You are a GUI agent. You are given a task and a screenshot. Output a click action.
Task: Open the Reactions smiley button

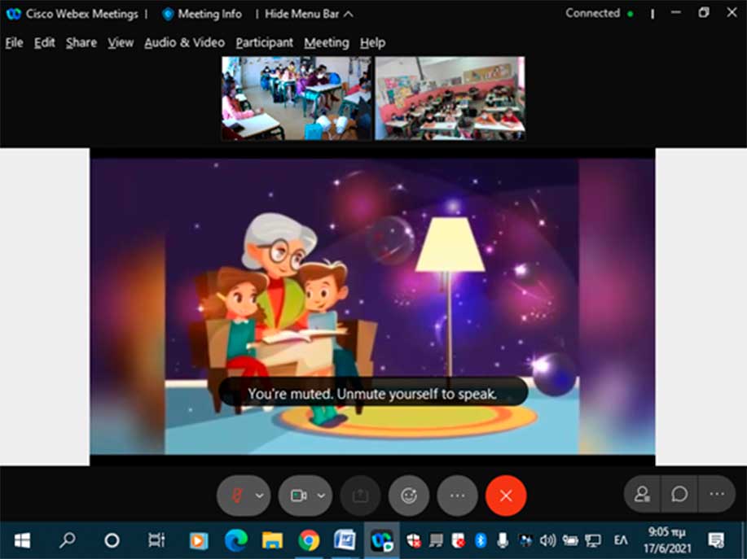tap(409, 496)
